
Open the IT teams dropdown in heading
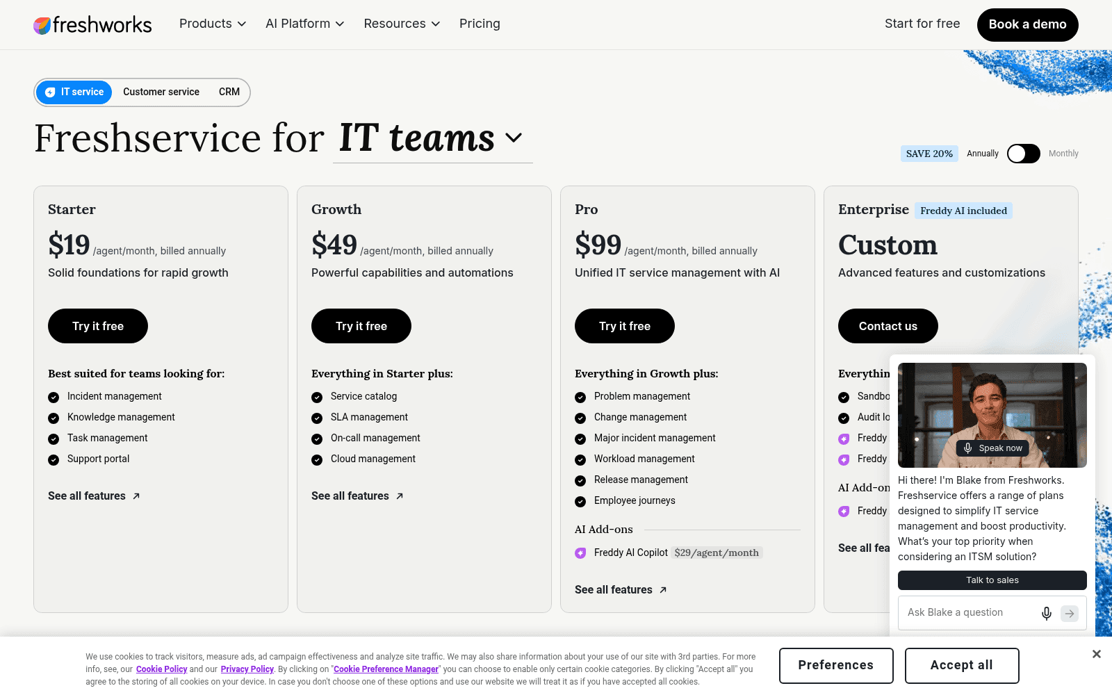pos(431,138)
